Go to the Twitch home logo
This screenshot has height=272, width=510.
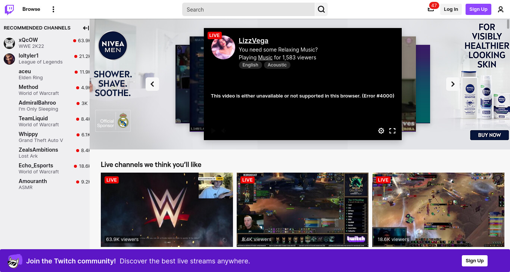[x=9, y=9]
